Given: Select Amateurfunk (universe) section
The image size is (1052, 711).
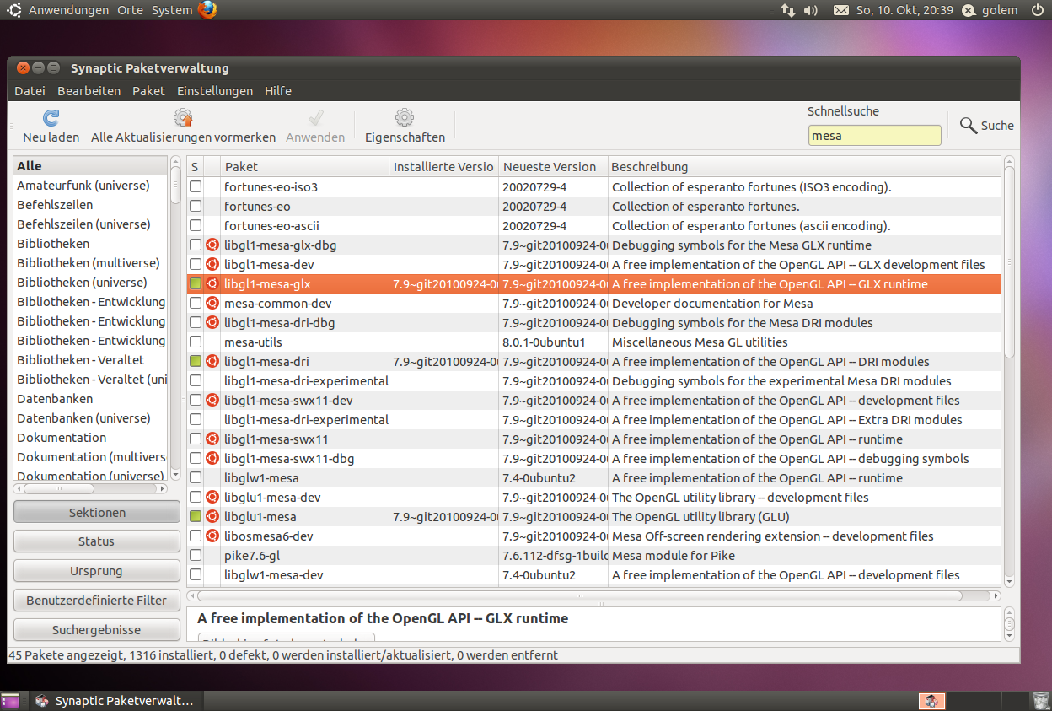Looking at the screenshot, I should click(91, 185).
